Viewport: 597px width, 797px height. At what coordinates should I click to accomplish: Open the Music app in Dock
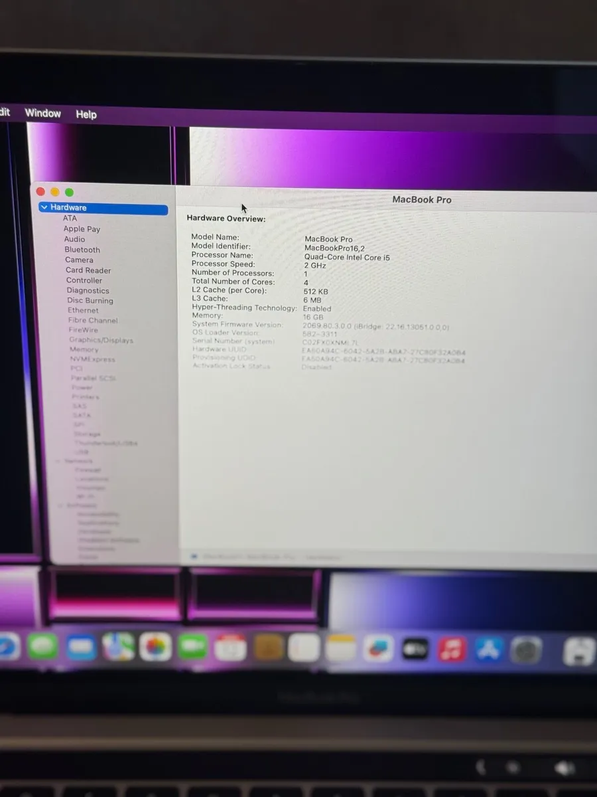(452, 649)
